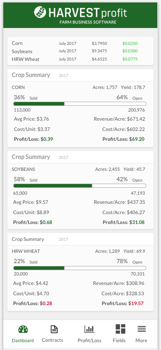This screenshot has width=161, height=350.
Task: Click the Soybeans sold progress bar
Action: coord(80,186)
